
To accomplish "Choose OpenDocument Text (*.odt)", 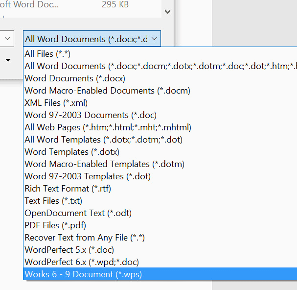I will (x=160, y=213).
